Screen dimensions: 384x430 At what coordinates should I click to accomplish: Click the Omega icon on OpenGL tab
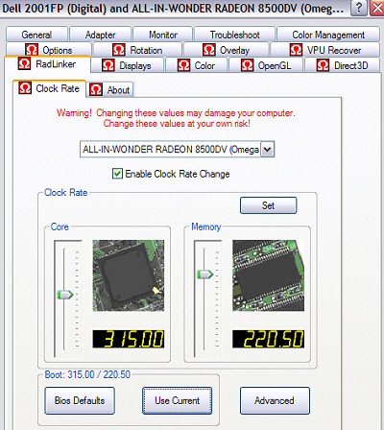point(247,65)
